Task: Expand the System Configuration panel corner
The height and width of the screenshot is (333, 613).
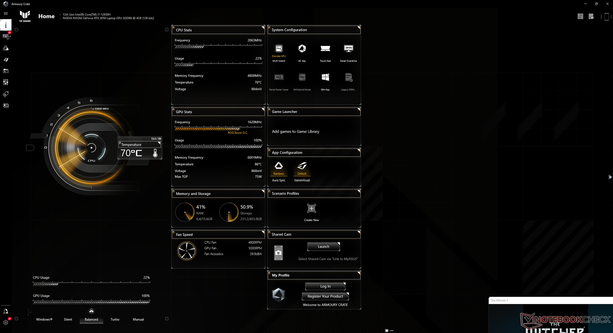Action: (x=359, y=28)
